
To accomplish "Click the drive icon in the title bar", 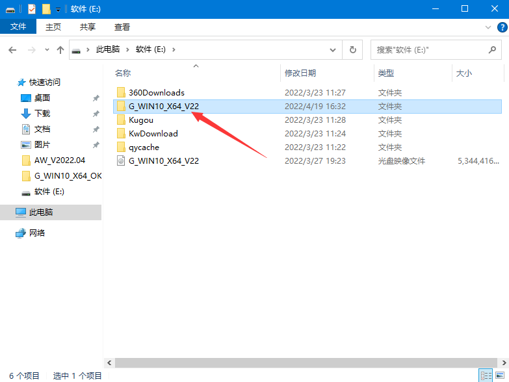I will [10, 10].
